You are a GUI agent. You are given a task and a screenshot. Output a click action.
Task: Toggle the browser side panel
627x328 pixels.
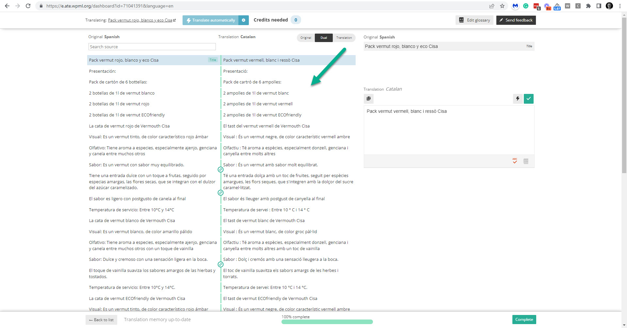click(599, 6)
